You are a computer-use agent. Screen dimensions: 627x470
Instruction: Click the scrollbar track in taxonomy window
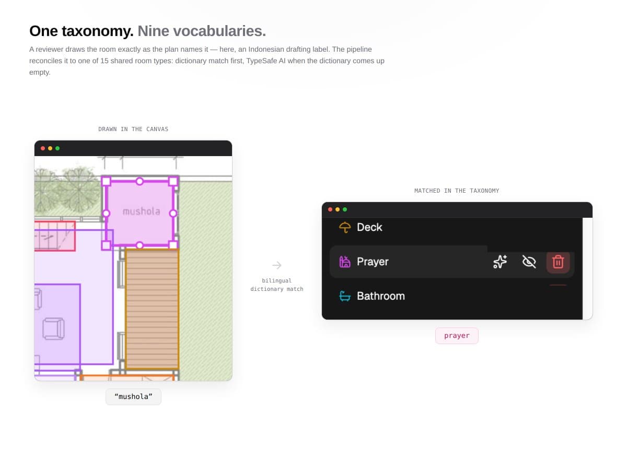tap(587, 268)
